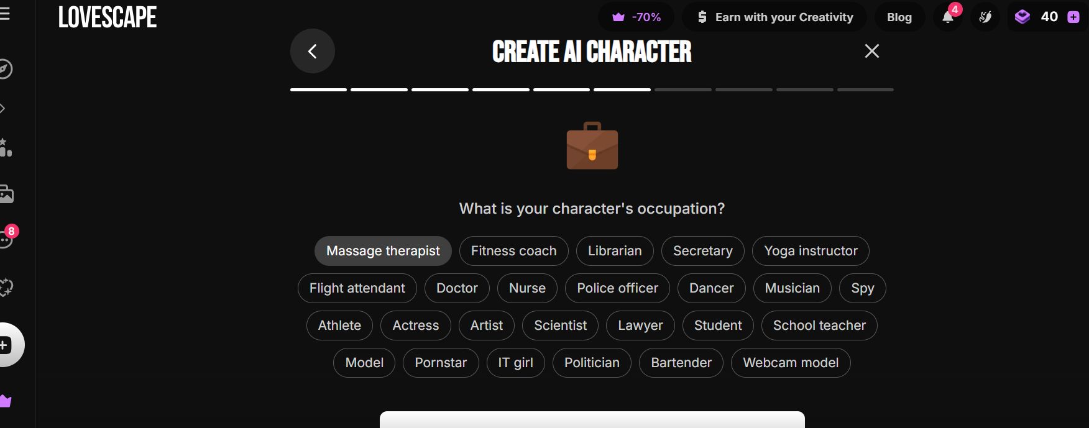This screenshot has width=1089, height=428.
Task: Open the compass Explore icon in sidebar
Action: pyautogui.click(x=5, y=69)
